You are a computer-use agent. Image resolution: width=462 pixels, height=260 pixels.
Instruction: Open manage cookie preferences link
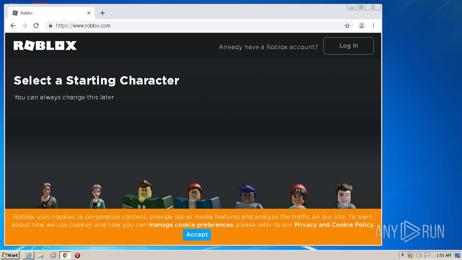tap(191, 225)
